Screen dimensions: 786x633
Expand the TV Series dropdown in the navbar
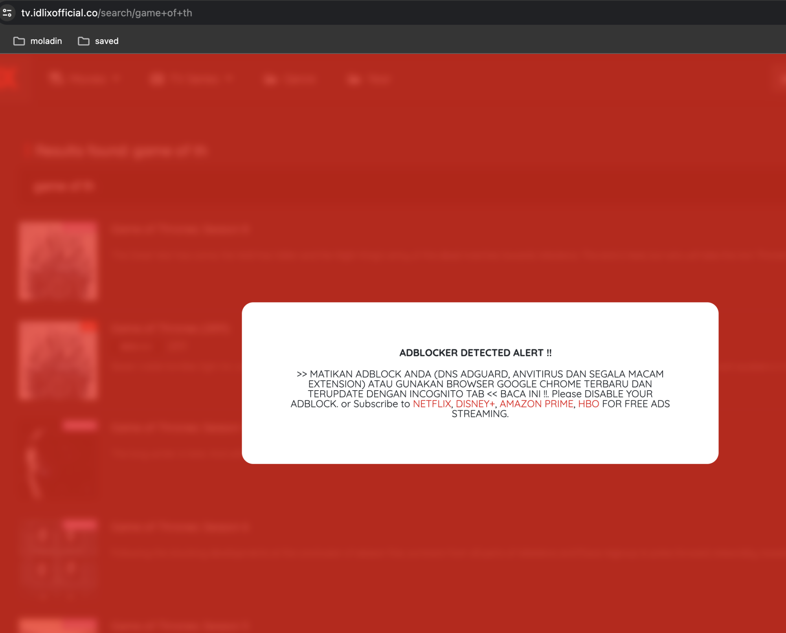click(x=196, y=79)
